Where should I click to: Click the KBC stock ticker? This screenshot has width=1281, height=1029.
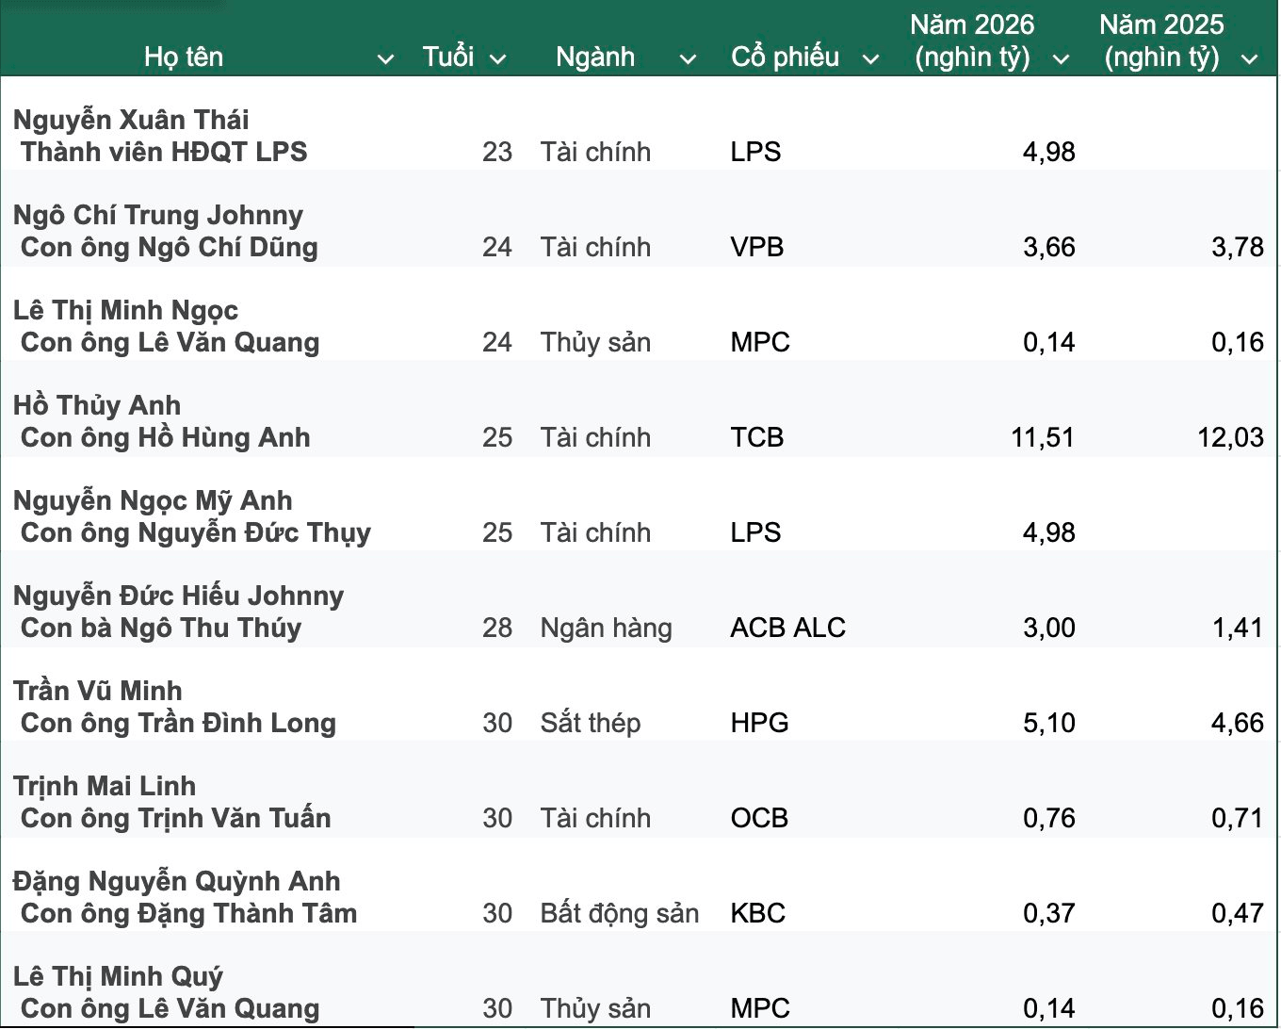coord(758,913)
